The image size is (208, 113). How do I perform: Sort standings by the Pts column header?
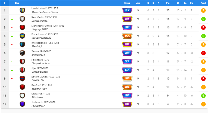[x=168, y=3]
